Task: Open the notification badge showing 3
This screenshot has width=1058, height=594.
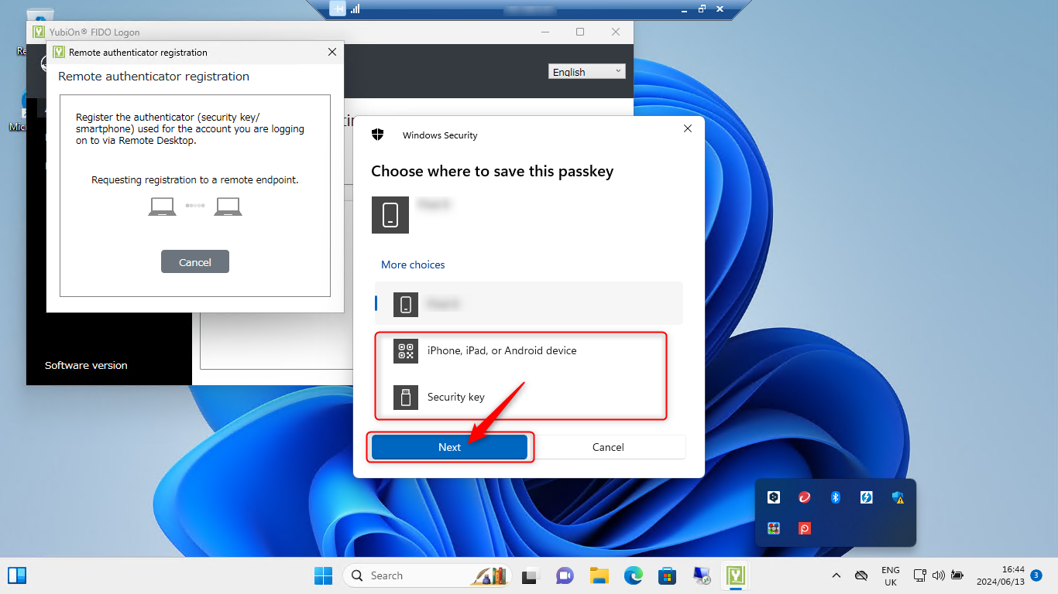Action: click(1036, 575)
